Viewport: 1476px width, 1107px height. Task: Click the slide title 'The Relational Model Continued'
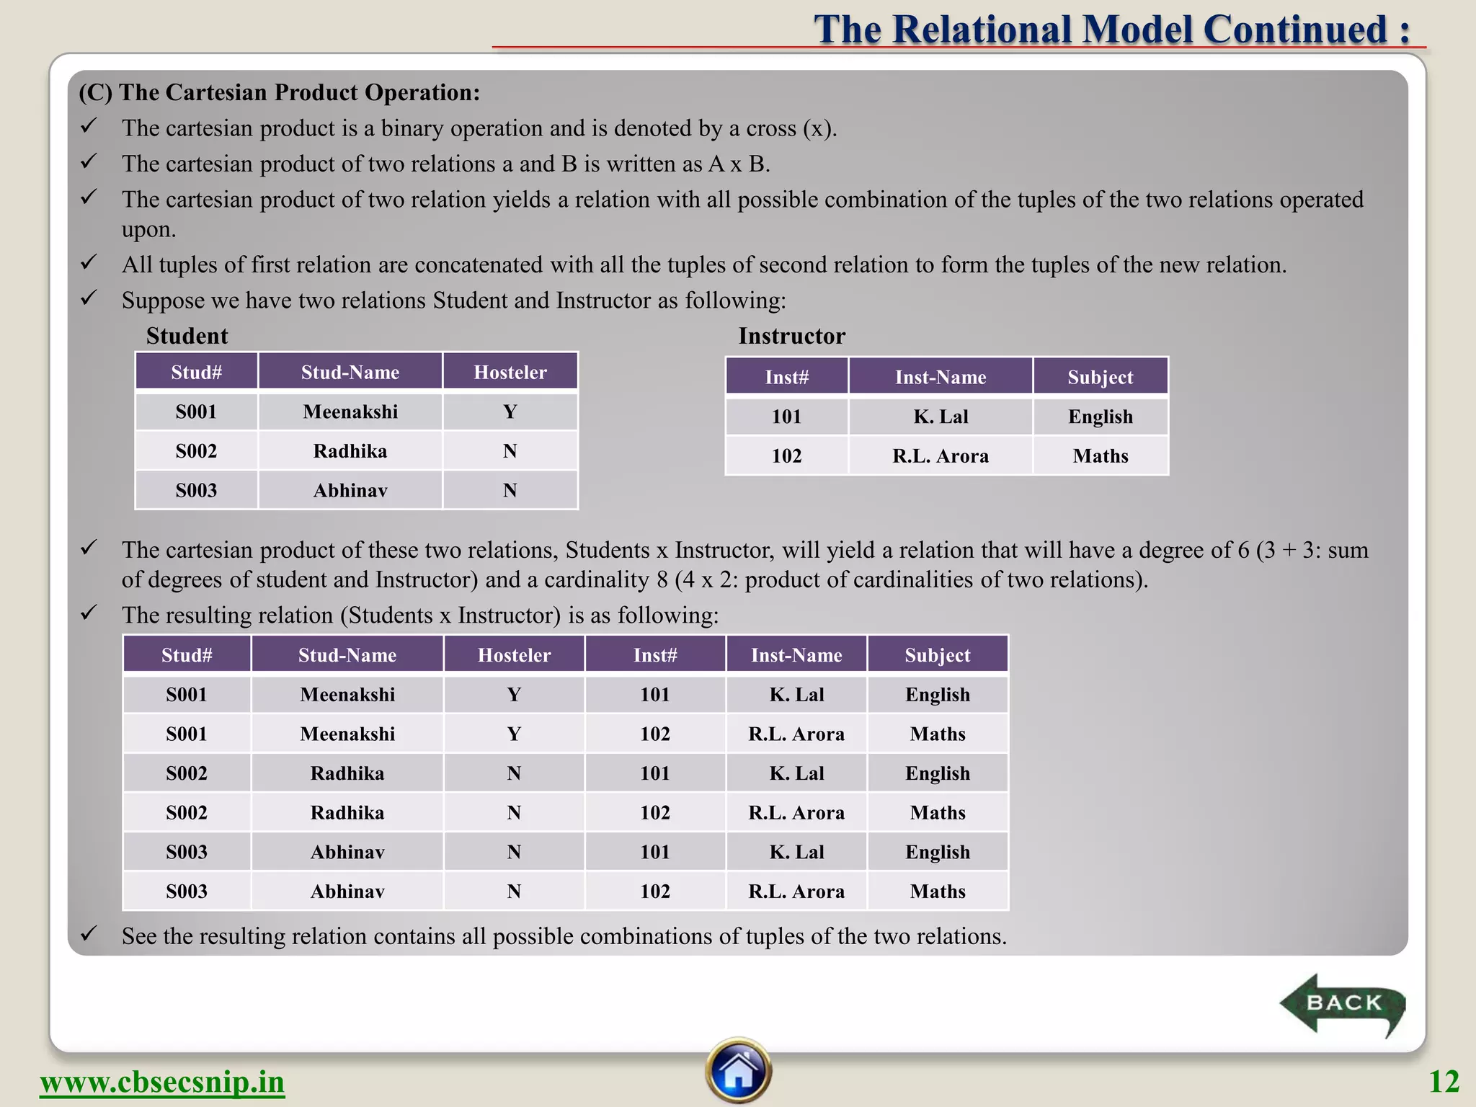1111,30
